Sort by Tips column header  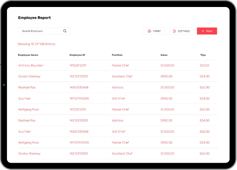coord(203,55)
